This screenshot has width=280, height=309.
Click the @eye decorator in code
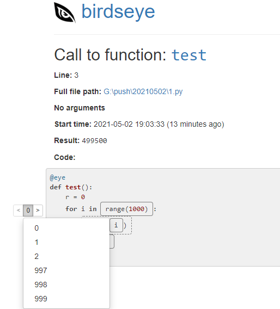(57, 177)
